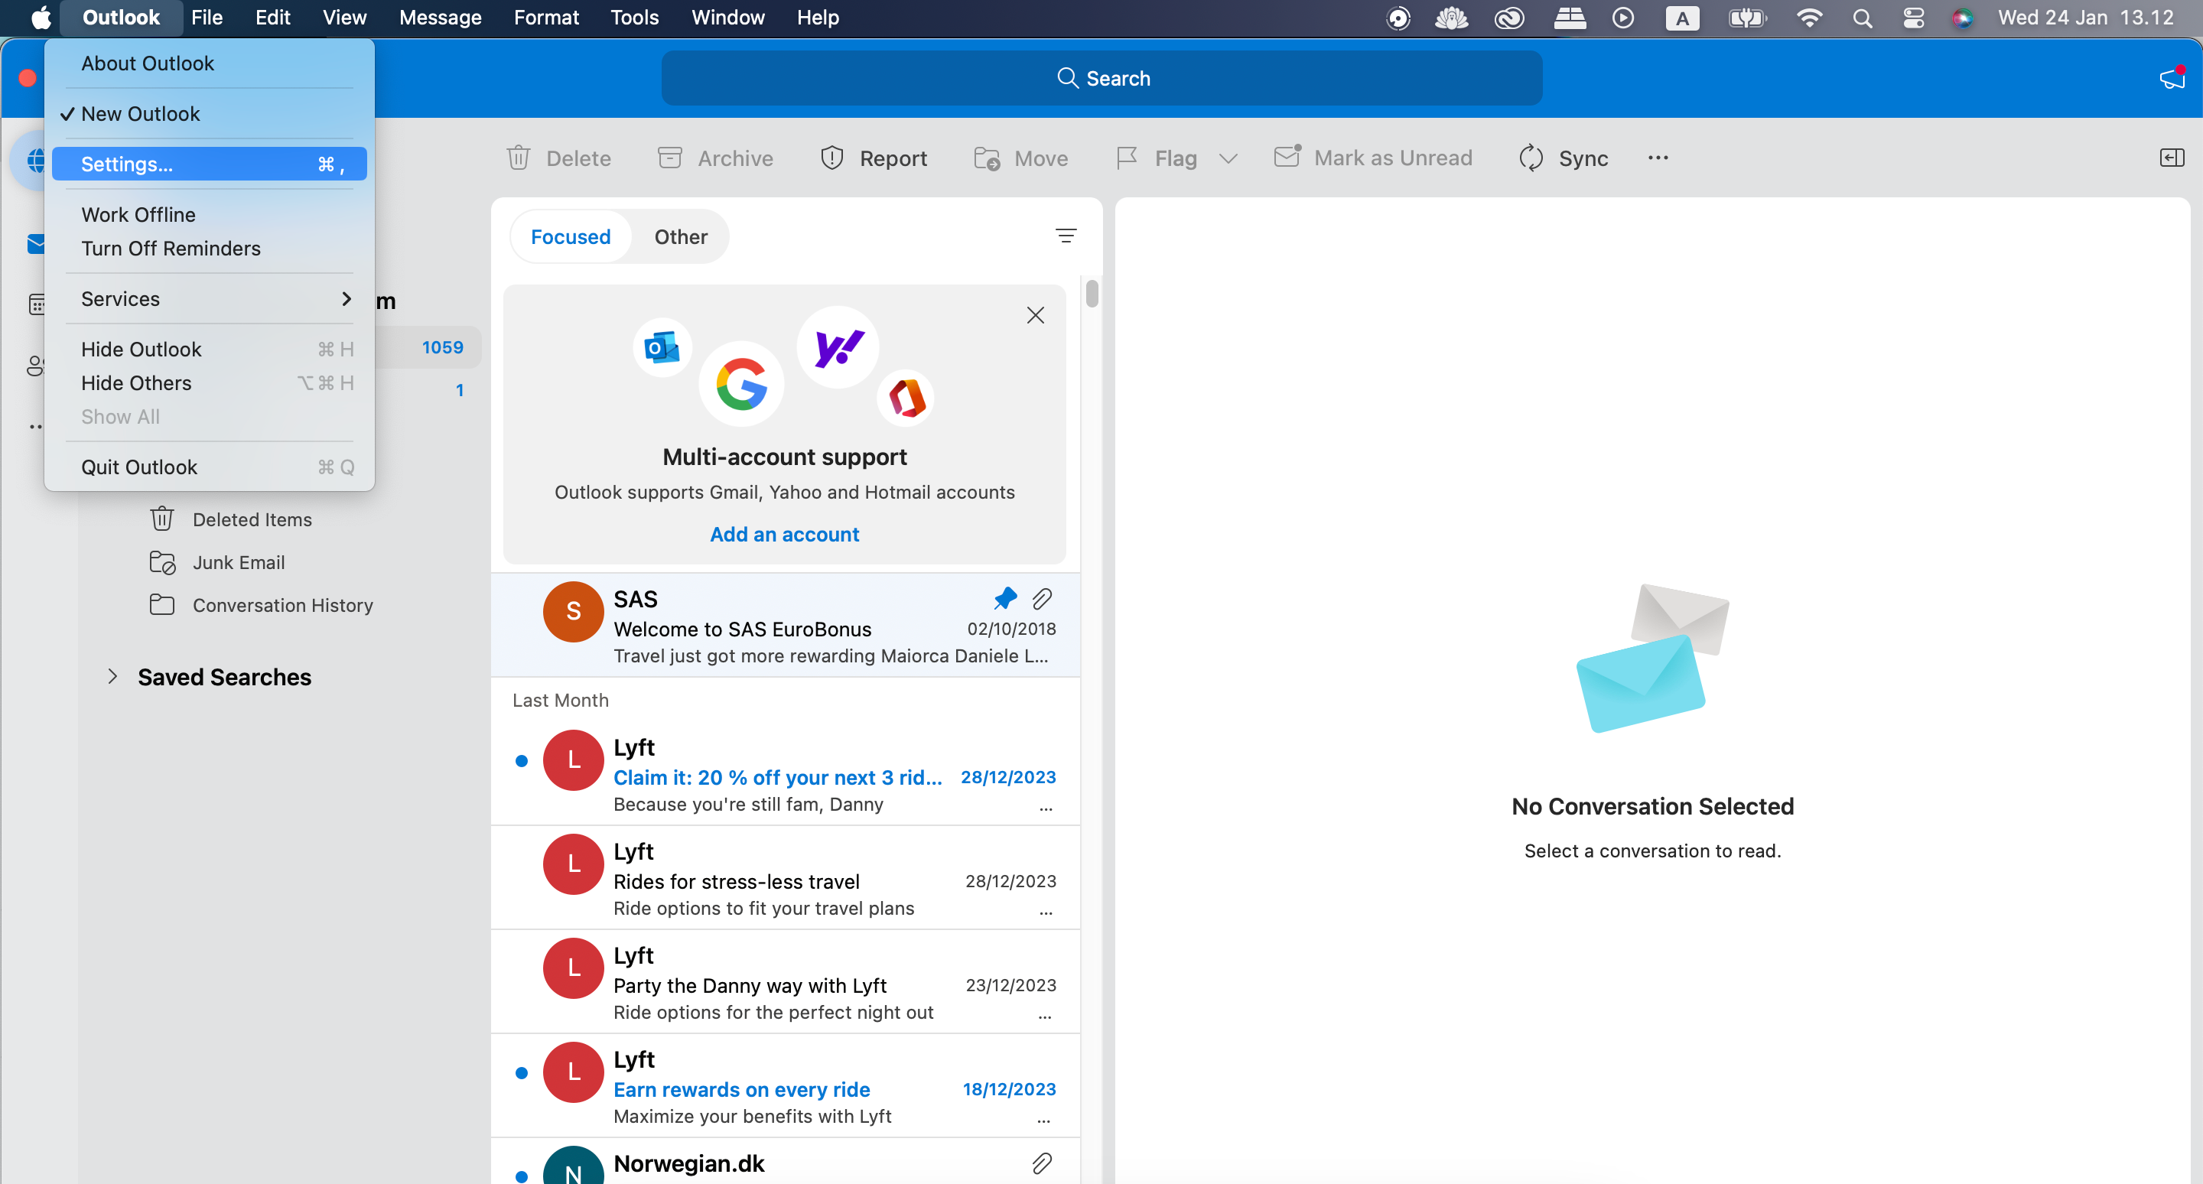Open the Message menu
The width and height of the screenshot is (2203, 1184).
tap(440, 17)
